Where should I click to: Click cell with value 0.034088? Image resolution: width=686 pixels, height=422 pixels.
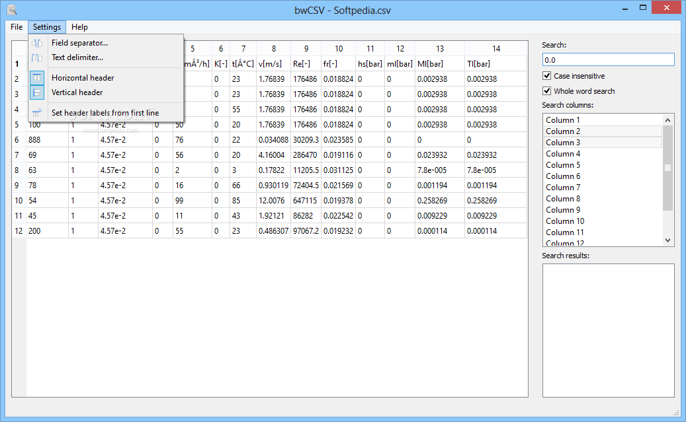274,140
